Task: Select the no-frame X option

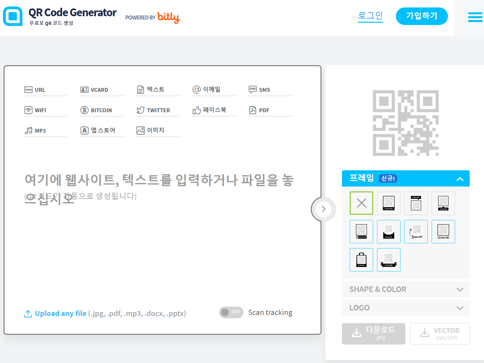Action: (361, 203)
